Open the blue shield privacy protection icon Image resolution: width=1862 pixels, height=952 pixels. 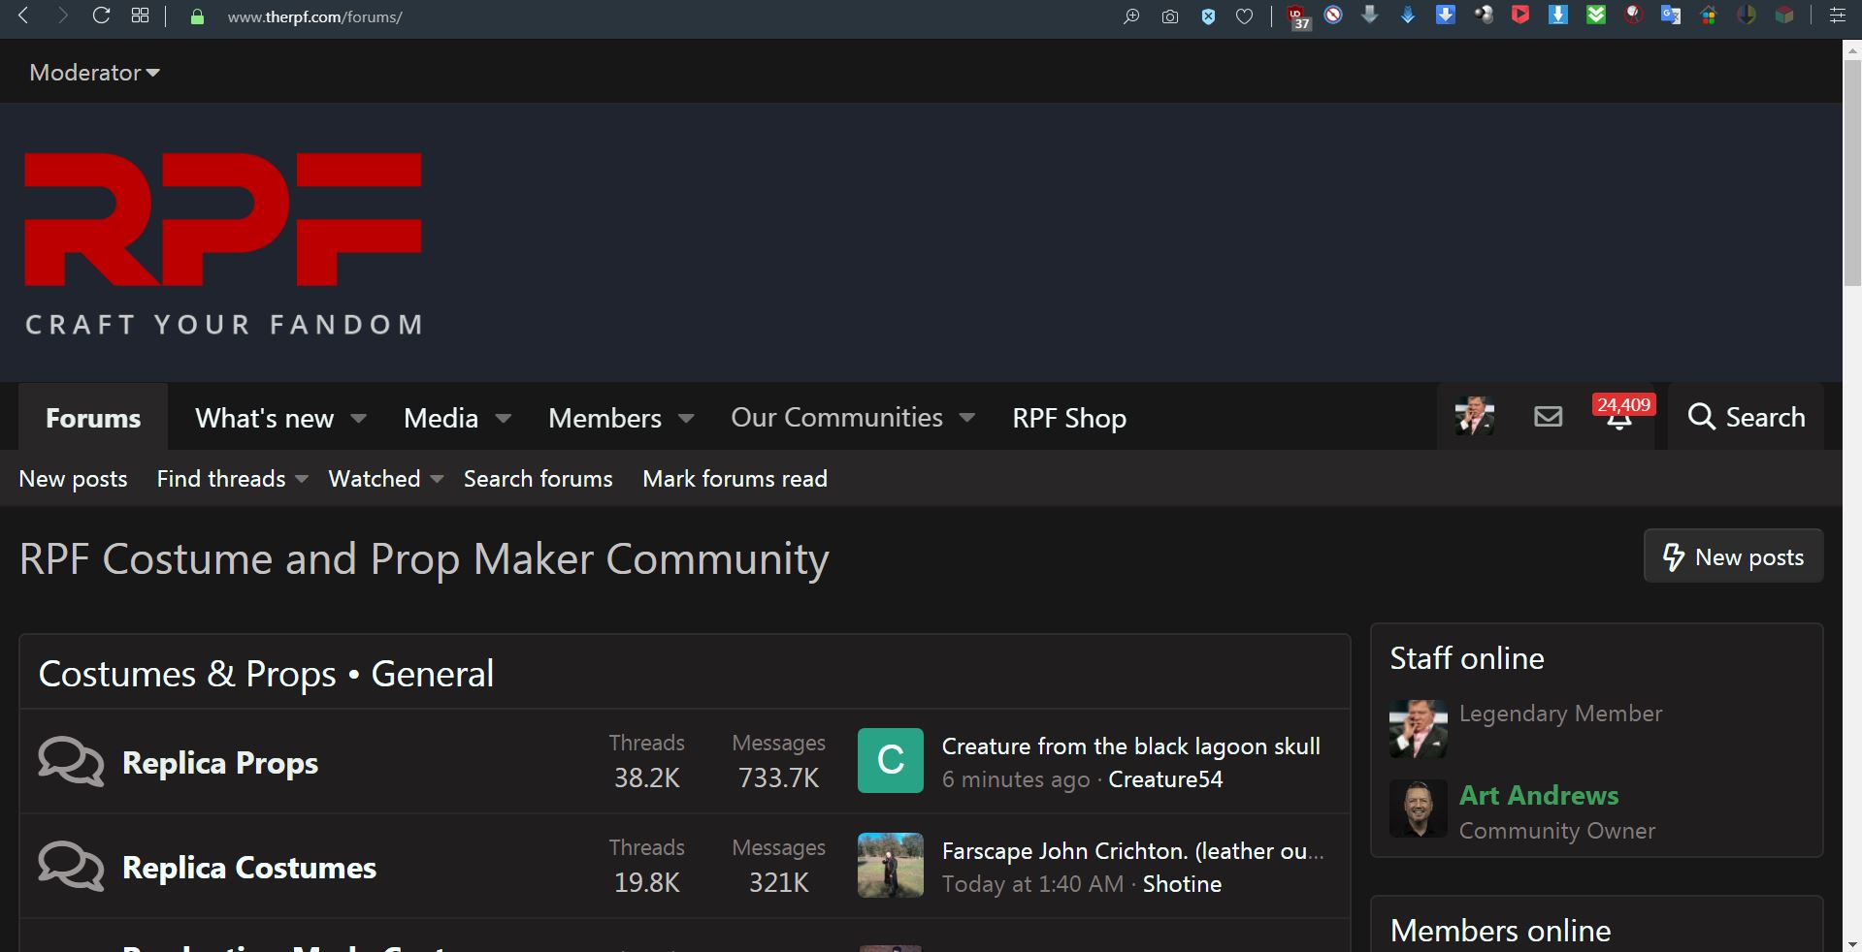pos(1208,16)
